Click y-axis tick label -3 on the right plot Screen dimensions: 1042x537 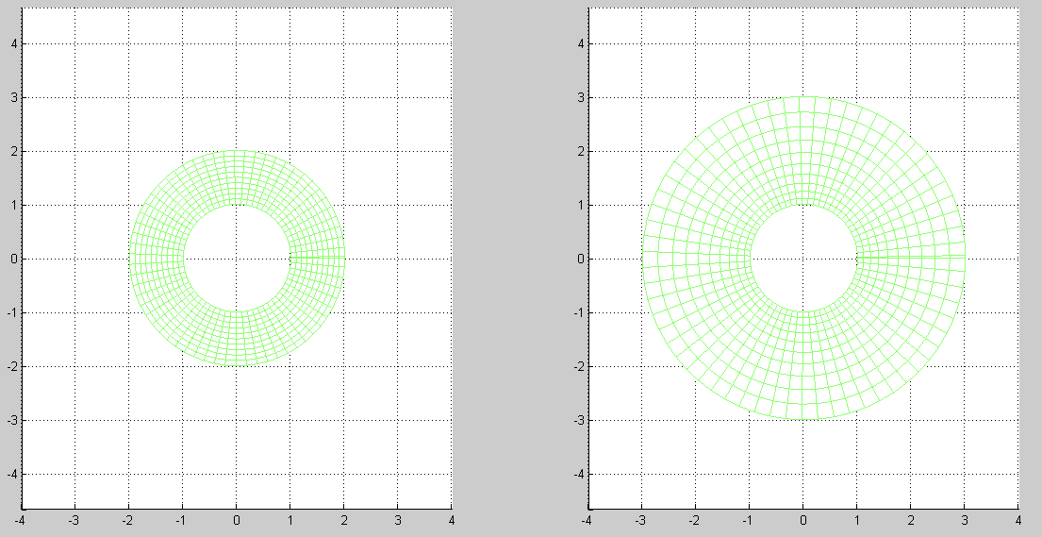click(x=577, y=420)
